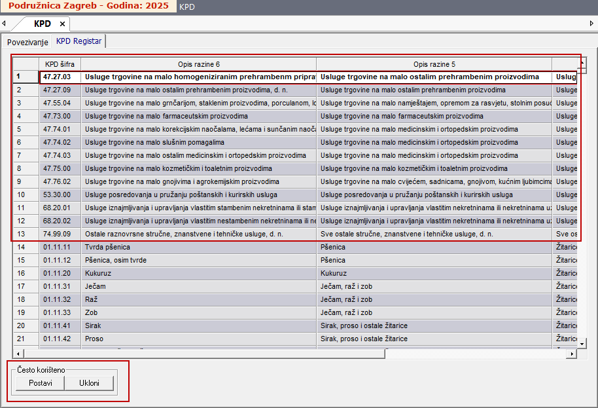Click the vertical scrollbar up arrow

(x=582, y=62)
